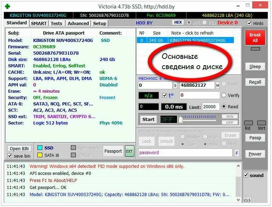Image resolution: width=272 pixels, height=207 pixels.
Task: Click the M max LBA button
Action: click(x=218, y=85)
